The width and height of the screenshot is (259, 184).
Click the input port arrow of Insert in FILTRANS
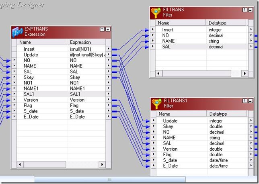pyautogui.click(x=153, y=29)
